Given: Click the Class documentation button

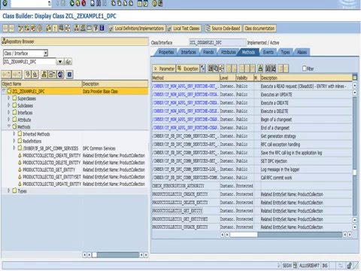Looking at the screenshot, I should 259,29.
